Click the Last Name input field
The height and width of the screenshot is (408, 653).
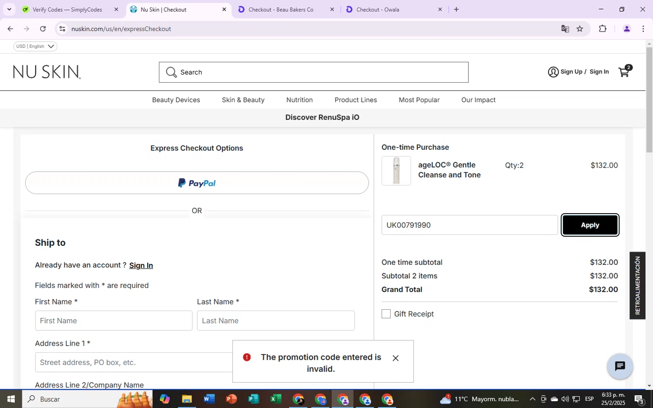[276, 321]
